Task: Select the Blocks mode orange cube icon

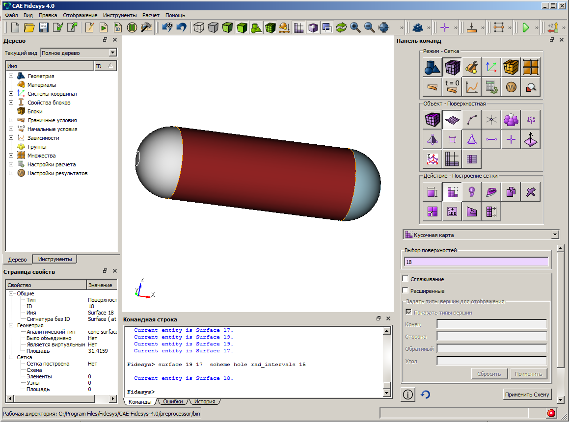Action: (x=511, y=67)
